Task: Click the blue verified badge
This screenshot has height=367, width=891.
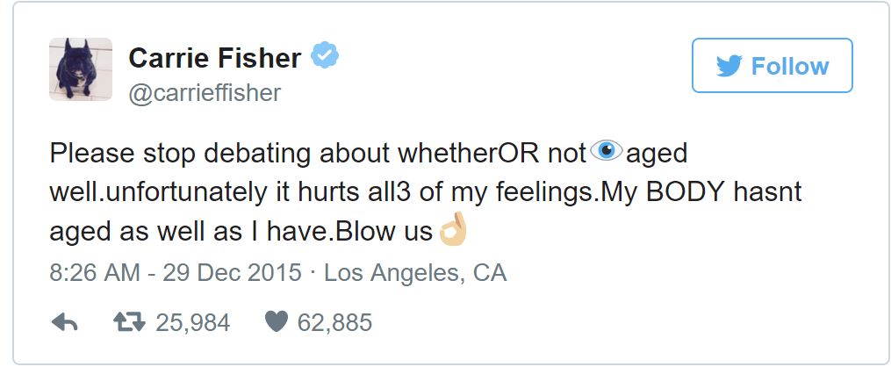Action: [326, 57]
